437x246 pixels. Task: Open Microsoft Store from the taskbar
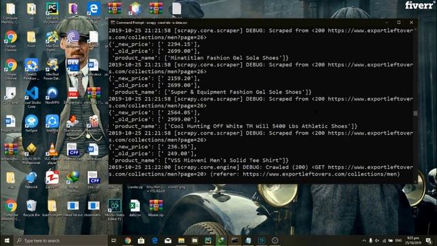[x=141, y=241]
